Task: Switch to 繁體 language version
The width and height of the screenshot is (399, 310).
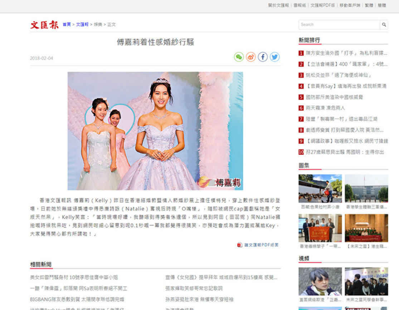Action: (x=369, y=5)
